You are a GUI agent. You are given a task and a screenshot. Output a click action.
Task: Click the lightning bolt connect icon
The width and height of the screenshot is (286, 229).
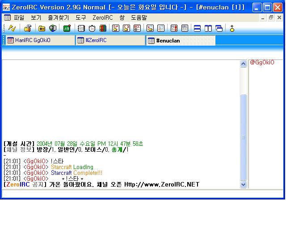tap(12, 28)
